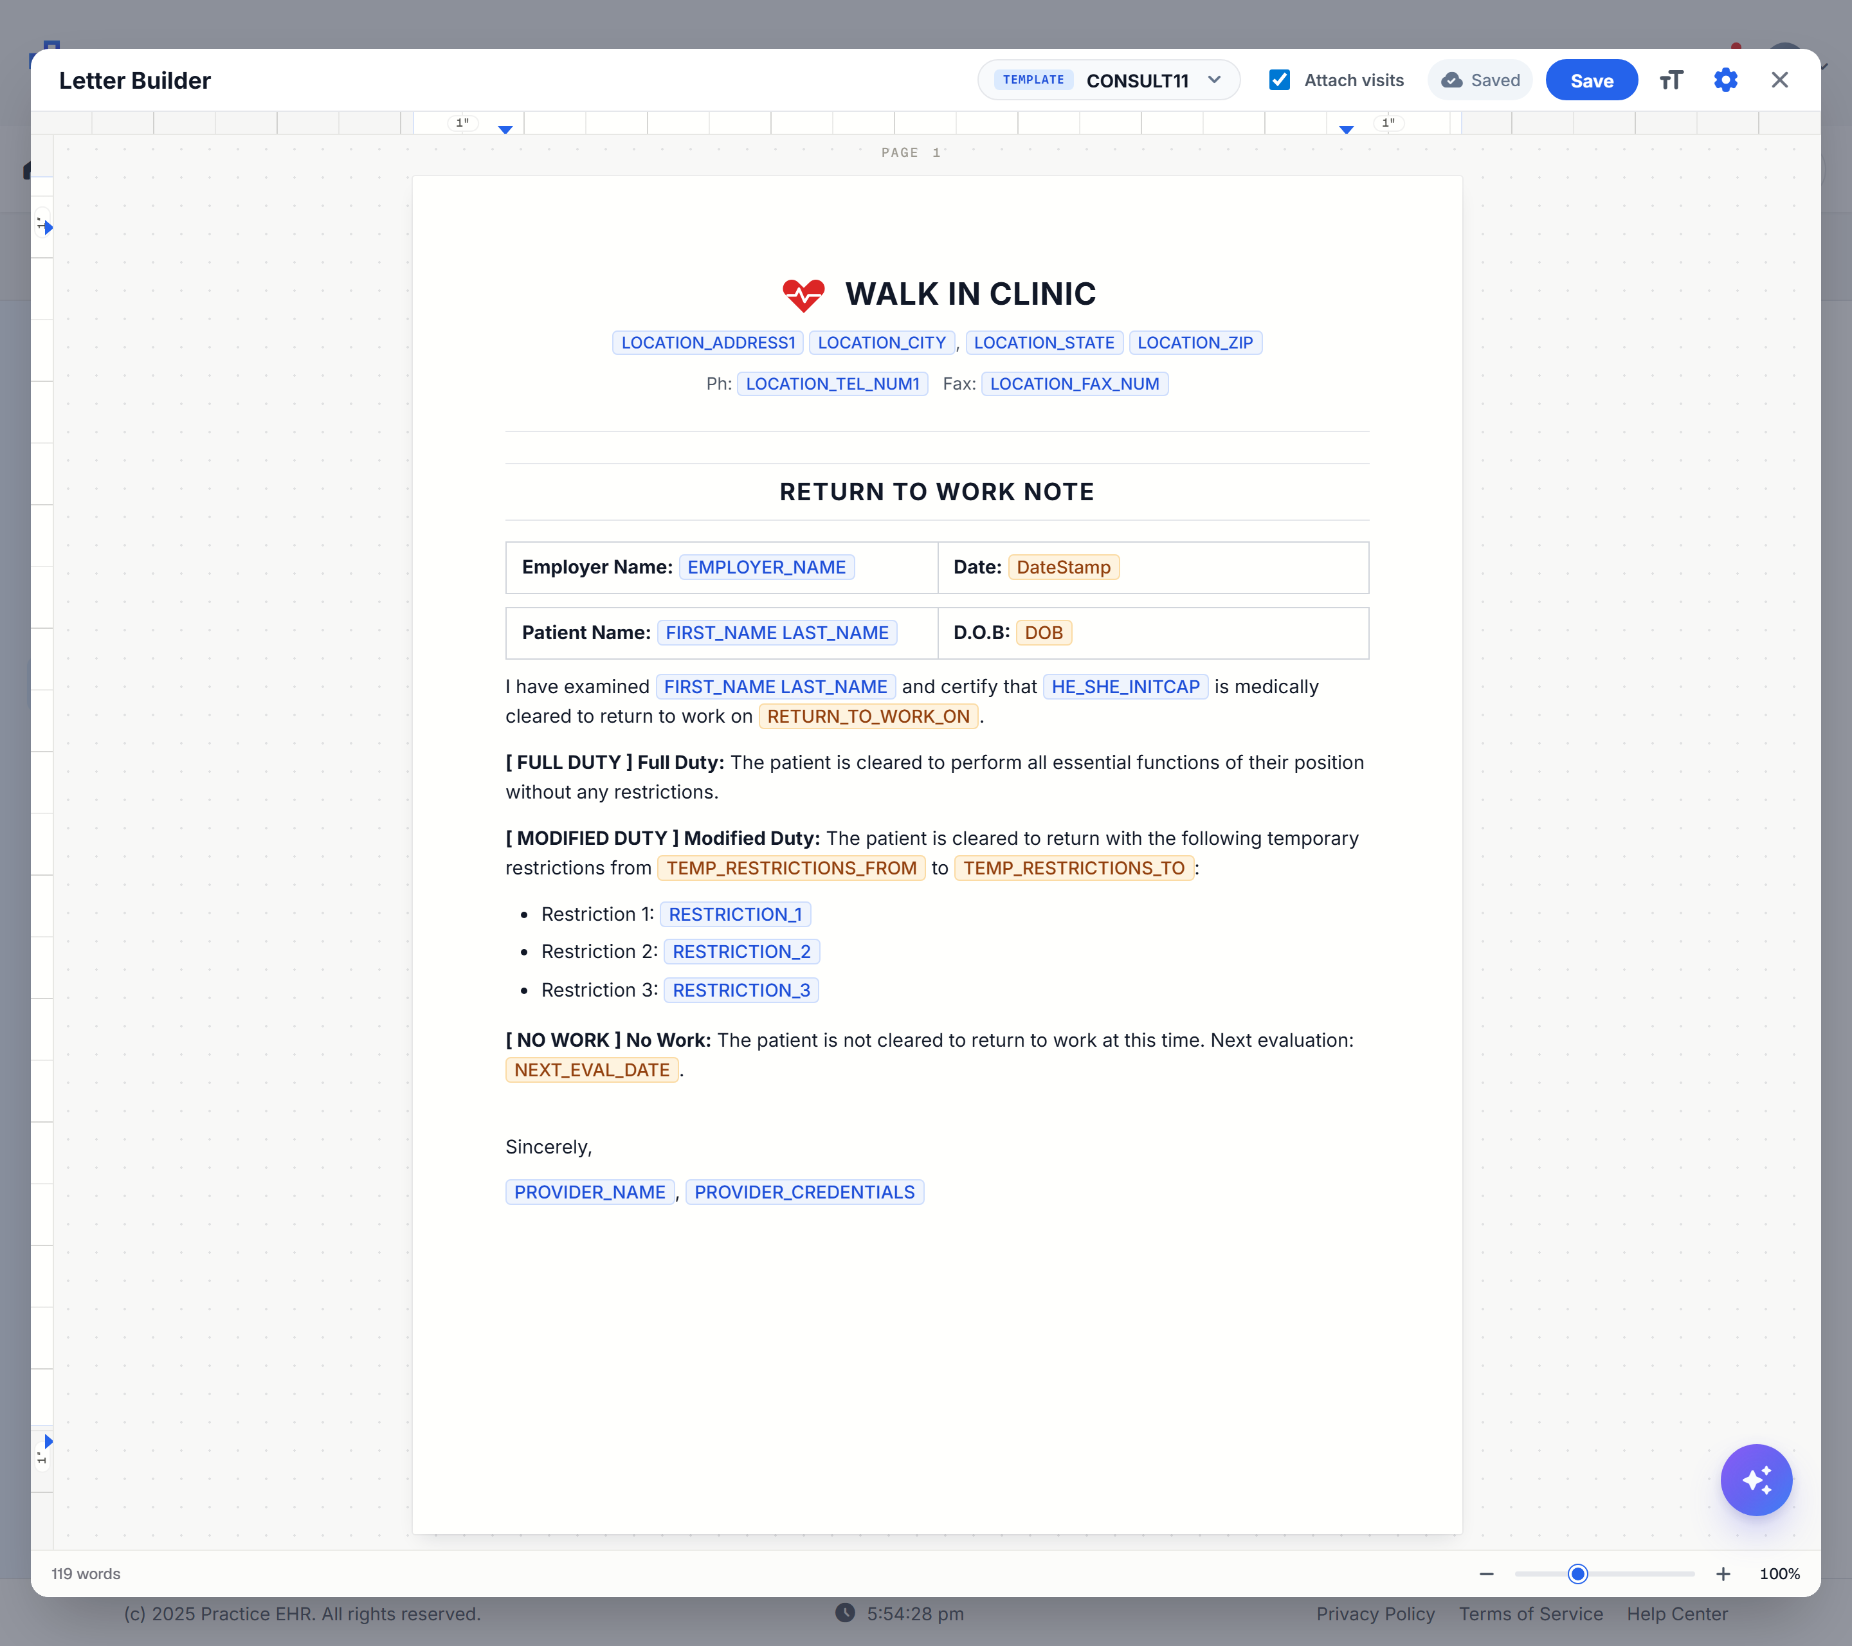The image size is (1852, 1646).
Task: Select the DateStamp field tag
Action: click(1064, 567)
